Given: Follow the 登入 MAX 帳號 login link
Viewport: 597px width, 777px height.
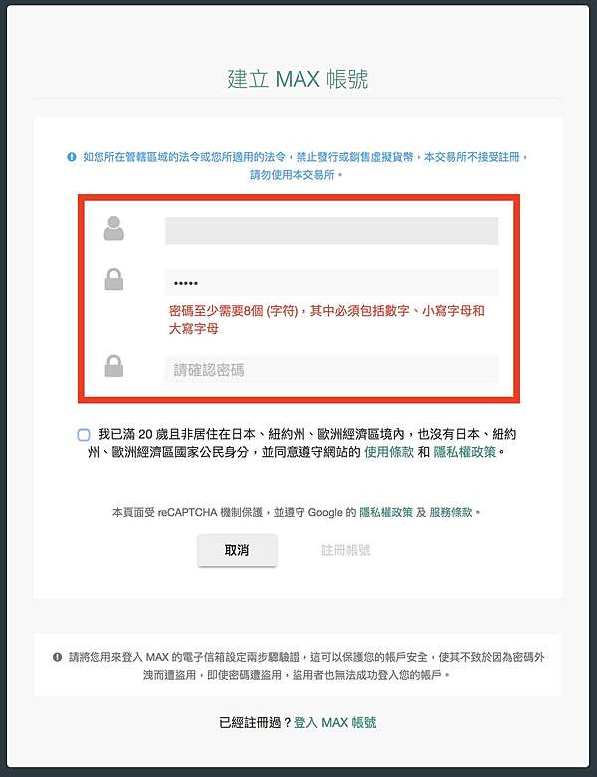Looking at the screenshot, I should (335, 723).
